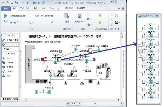This screenshot has height=107, width=164.
Task: Open the File tab
Action: tap(6, 9)
